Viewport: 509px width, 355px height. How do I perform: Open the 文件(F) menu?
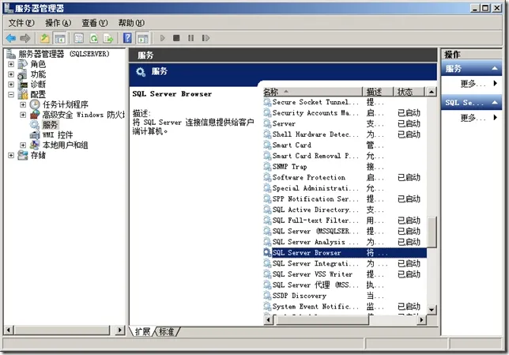[21, 23]
